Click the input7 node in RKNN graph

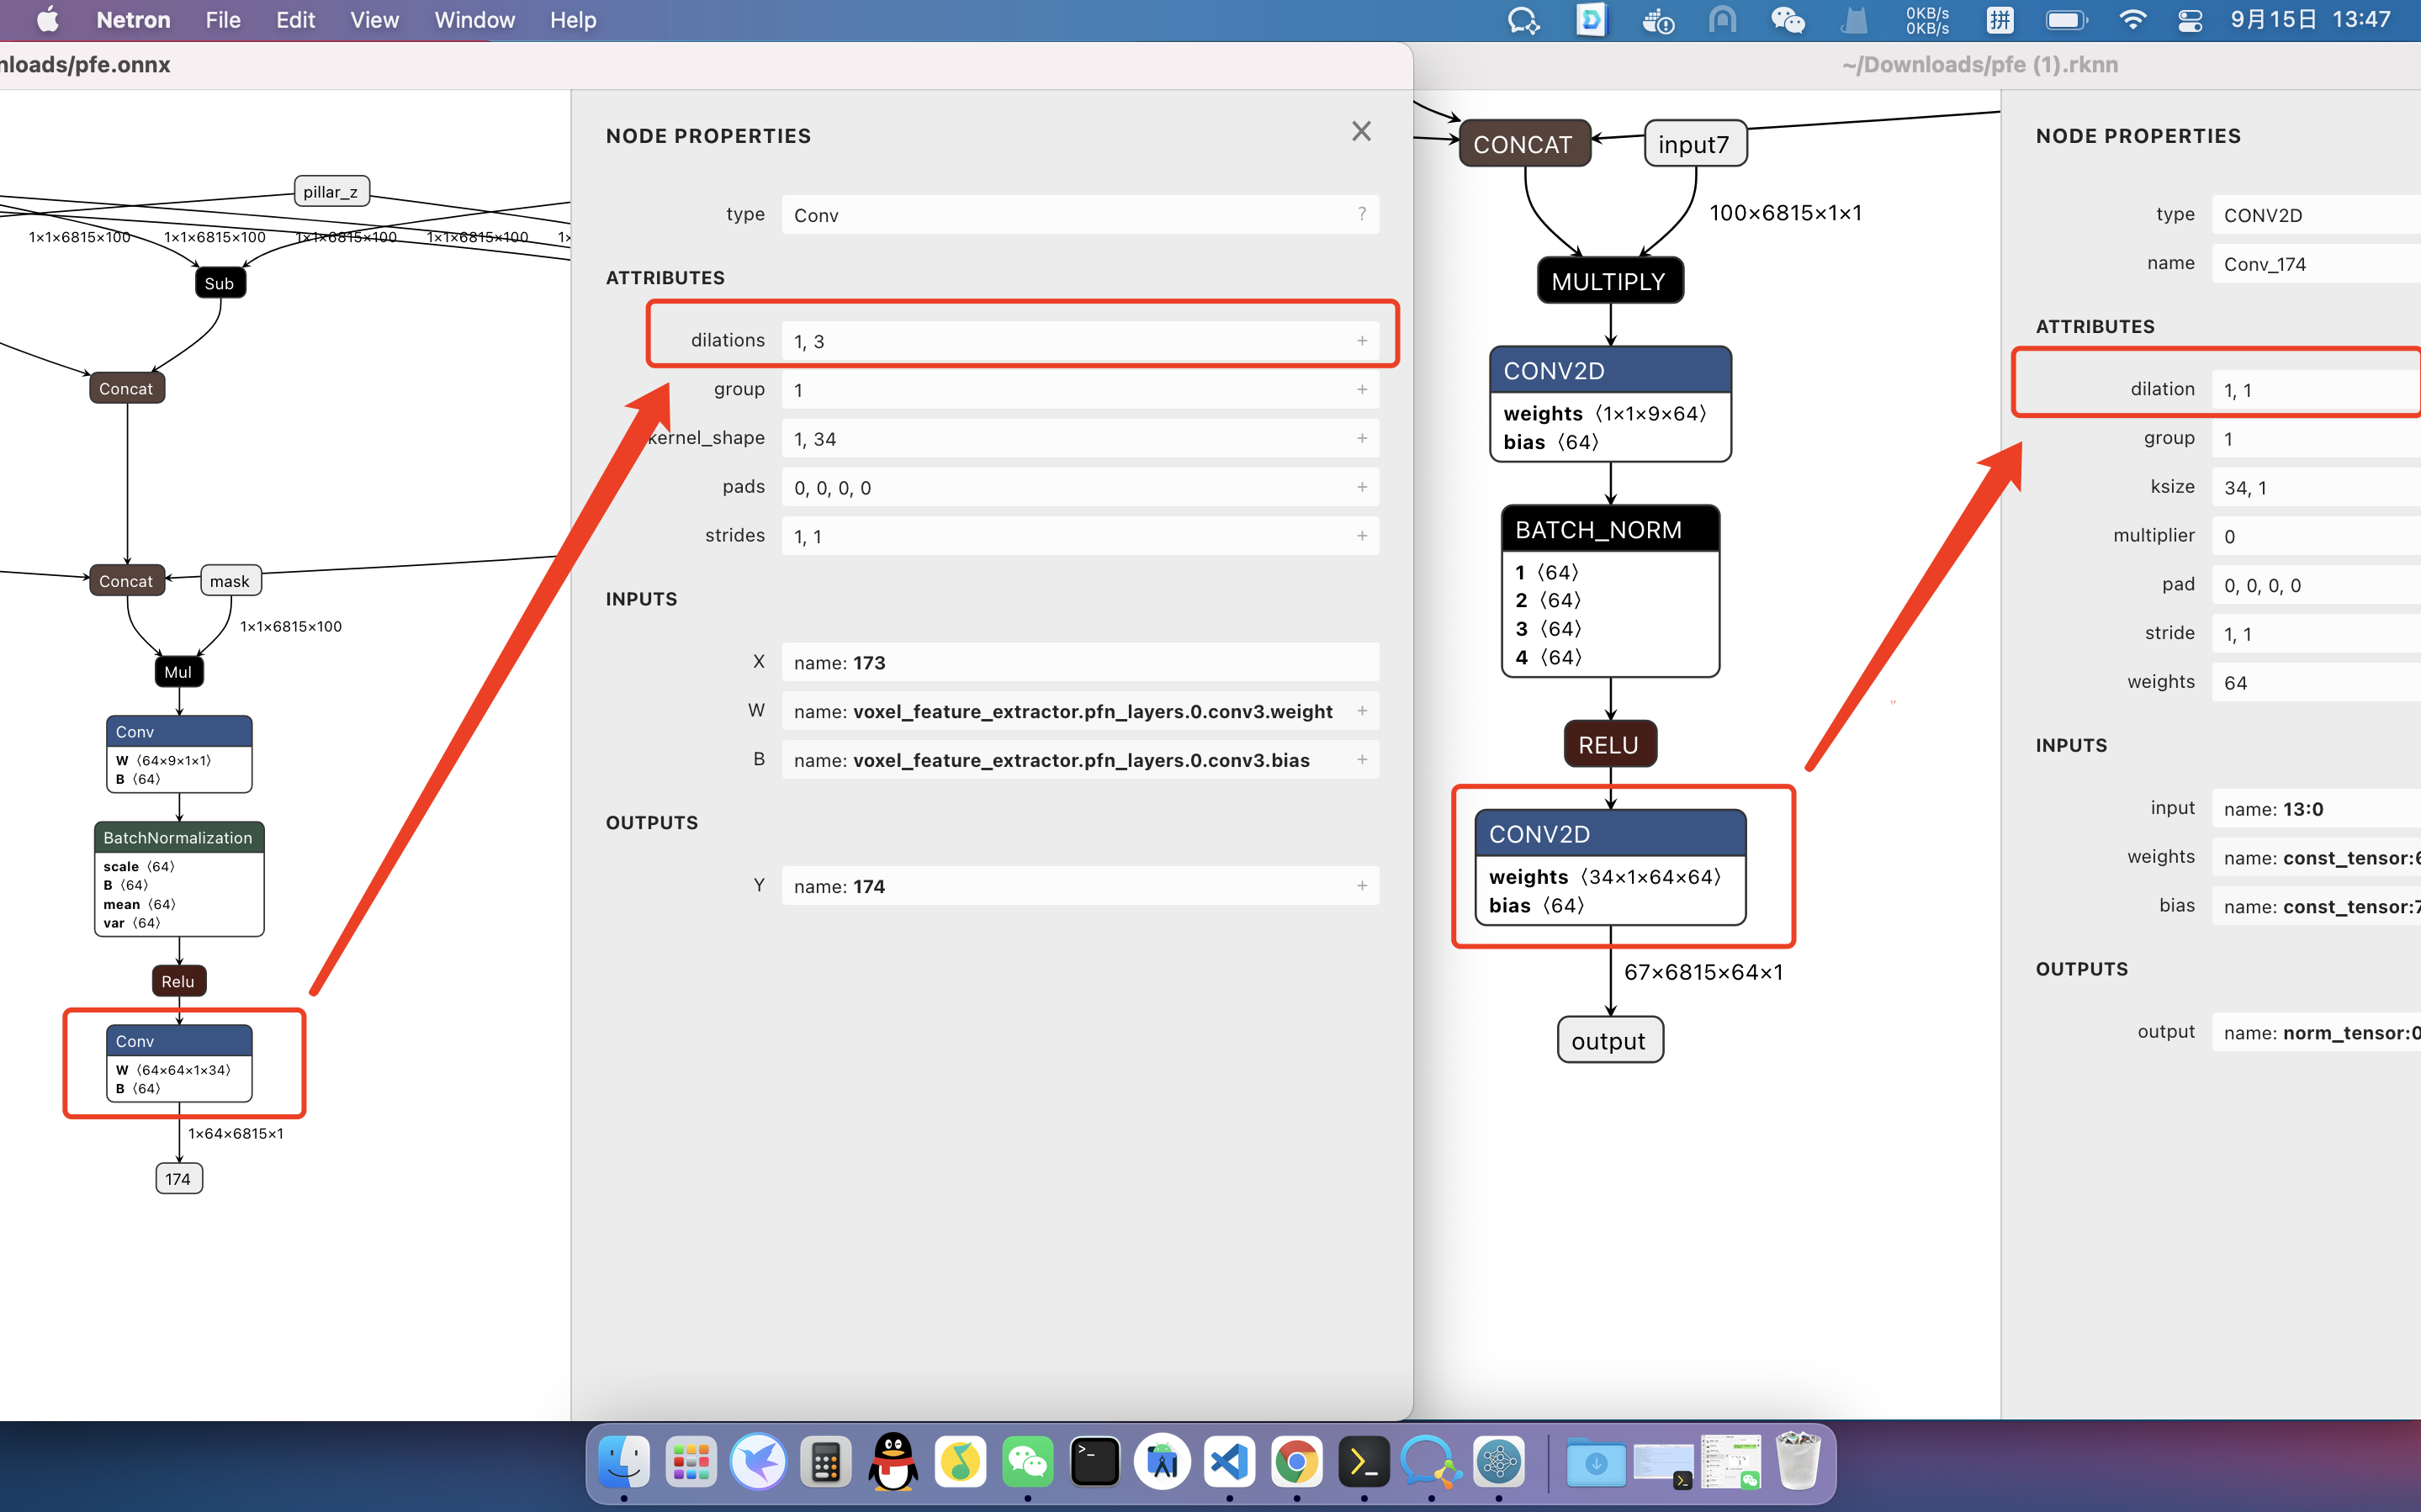1695,144
